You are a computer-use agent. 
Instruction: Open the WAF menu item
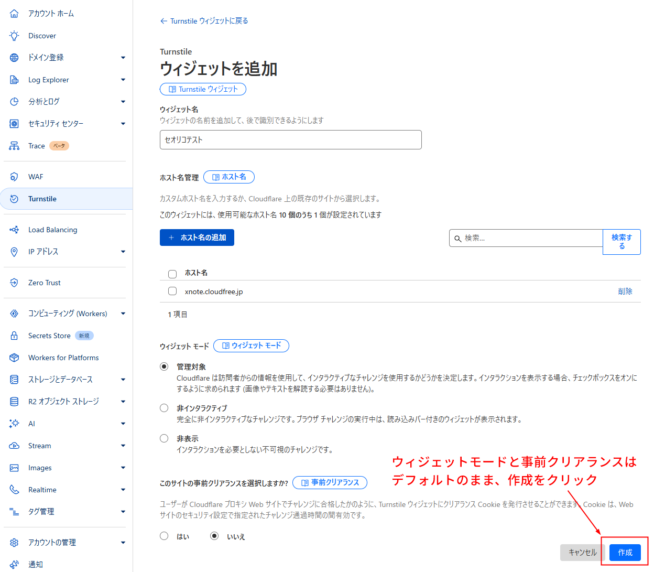(x=36, y=177)
